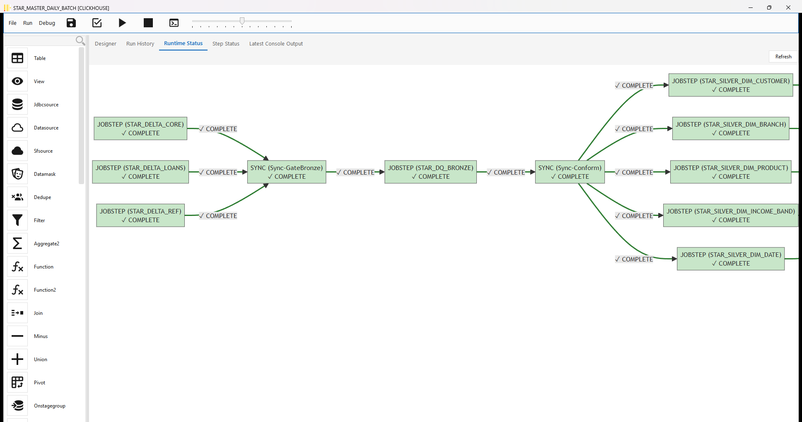Open the console terminal toolbar icon
The width and height of the screenshot is (802, 422).
(174, 23)
